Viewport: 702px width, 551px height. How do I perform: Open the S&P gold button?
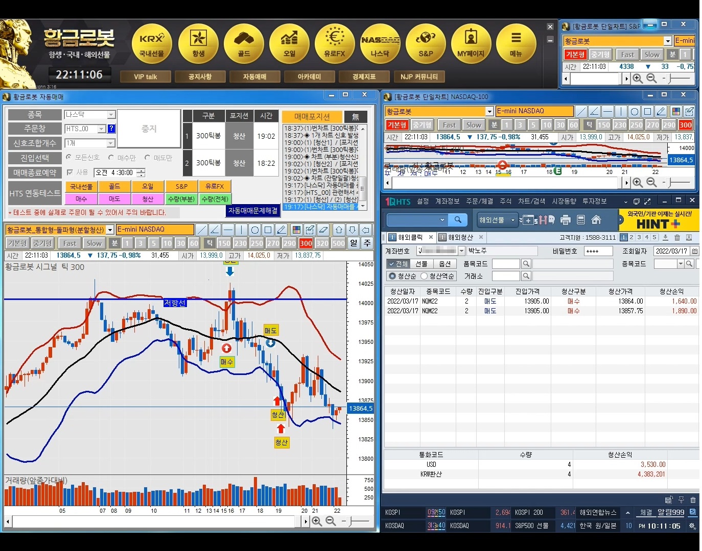[x=426, y=44]
